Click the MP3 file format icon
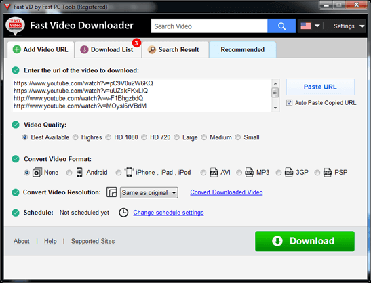The image size is (371, 283). click(x=249, y=172)
